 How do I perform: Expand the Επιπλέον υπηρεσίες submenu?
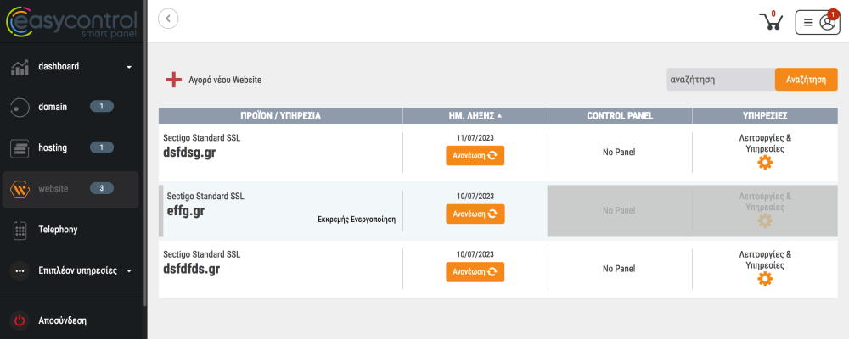(x=129, y=272)
